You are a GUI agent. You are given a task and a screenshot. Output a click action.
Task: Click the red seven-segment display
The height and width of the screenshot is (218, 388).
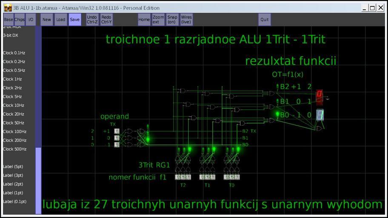[x=320, y=97]
